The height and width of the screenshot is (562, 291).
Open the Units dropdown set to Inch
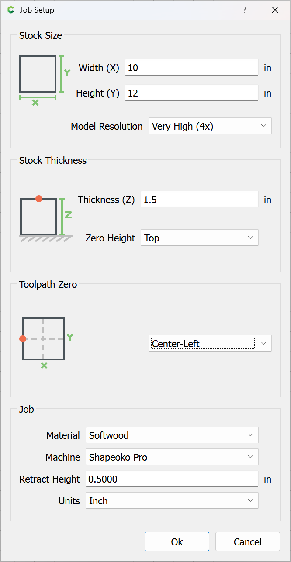click(x=172, y=501)
